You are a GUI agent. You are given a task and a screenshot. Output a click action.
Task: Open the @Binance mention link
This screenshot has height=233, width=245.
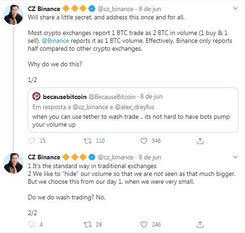coord(55,41)
